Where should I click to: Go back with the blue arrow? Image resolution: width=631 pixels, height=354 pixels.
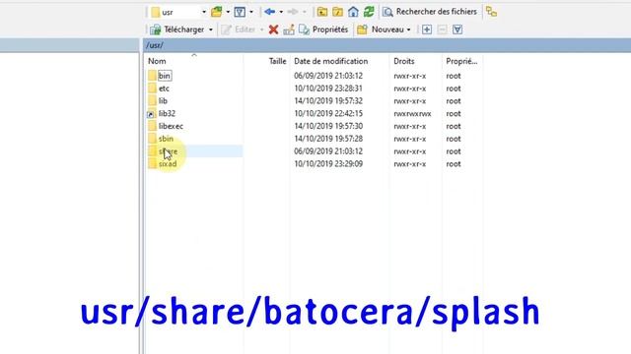click(269, 12)
